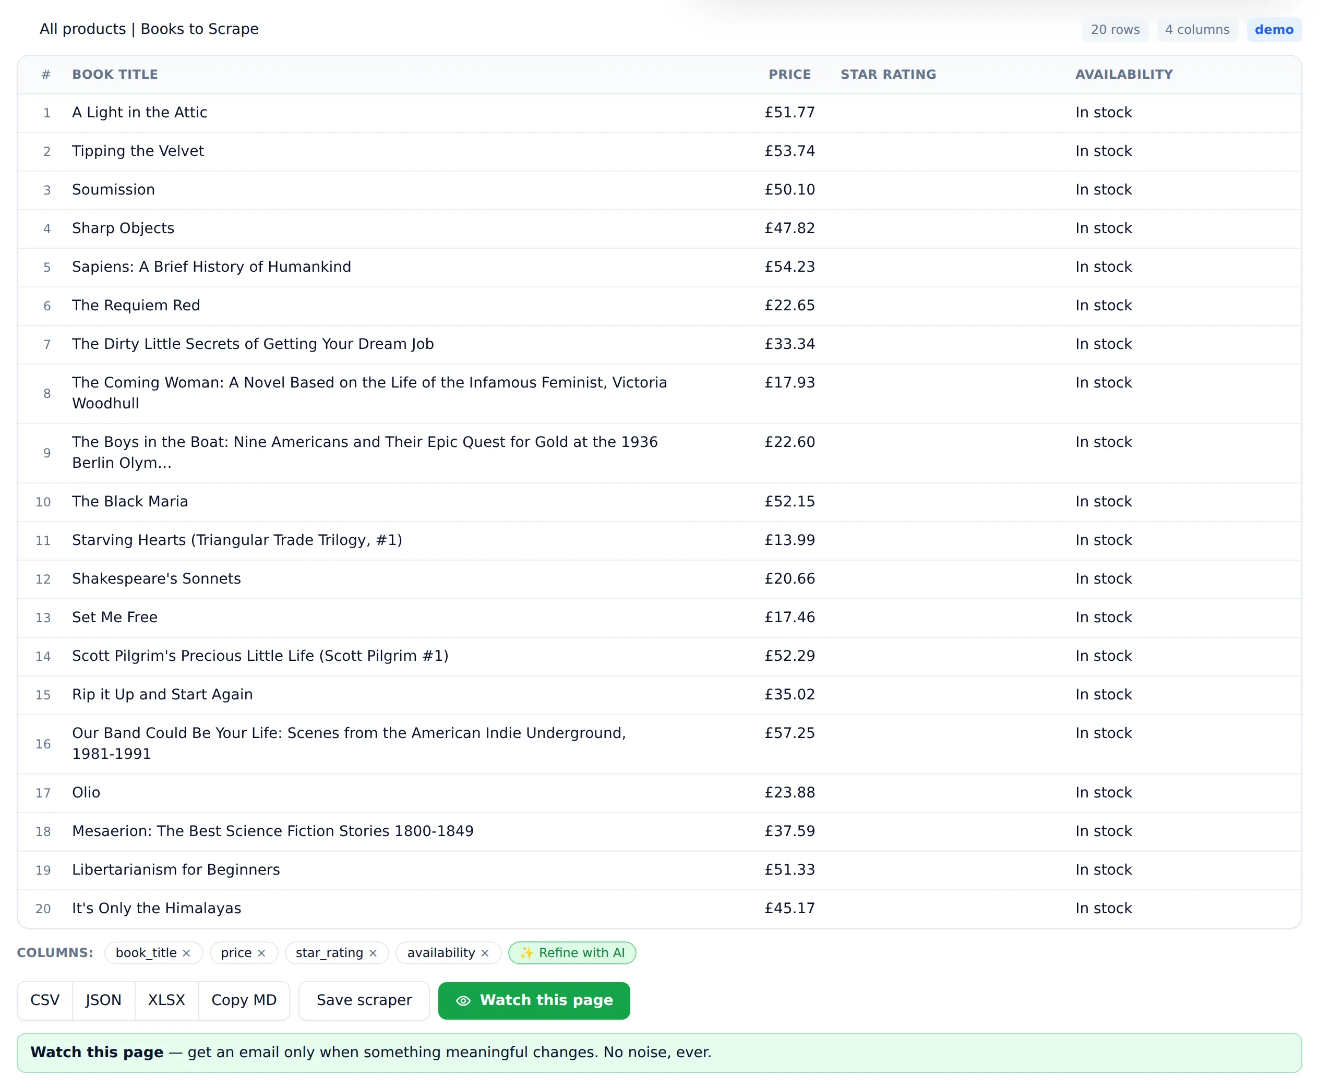Click the 20 rows badge
Viewport: 1319px width, 1089px height.
coord(1115,30)
